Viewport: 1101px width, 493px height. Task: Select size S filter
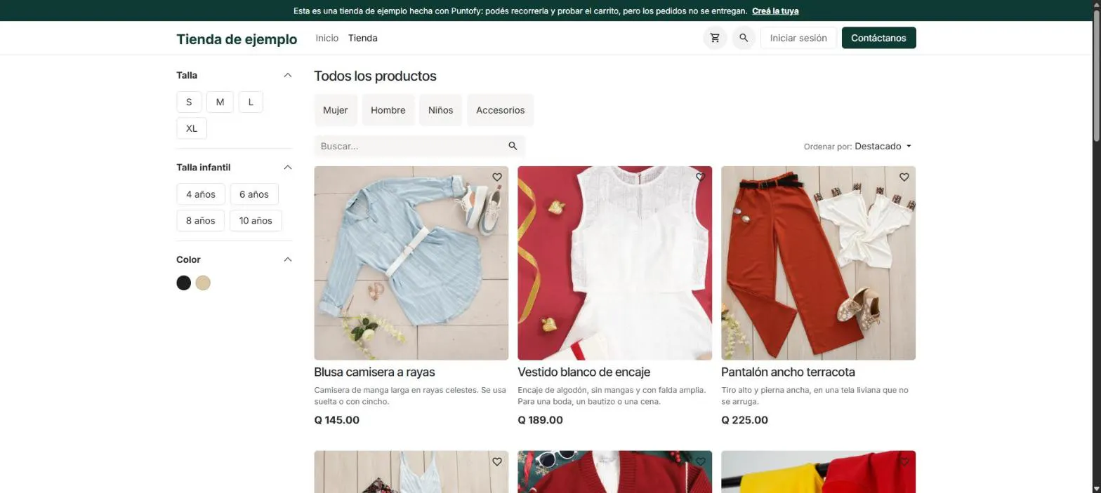[x=189, y=102]
